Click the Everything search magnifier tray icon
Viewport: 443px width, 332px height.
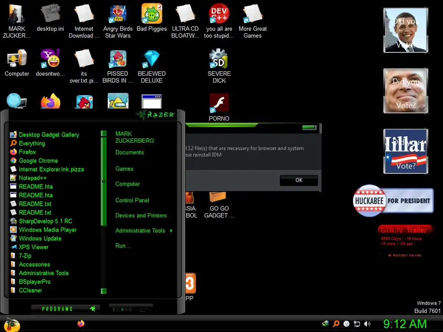point(336,324)
